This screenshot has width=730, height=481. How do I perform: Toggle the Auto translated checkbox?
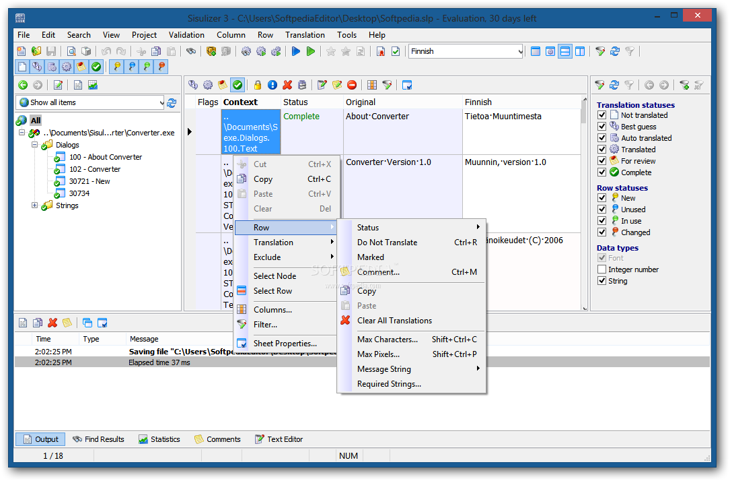(602, 138)
